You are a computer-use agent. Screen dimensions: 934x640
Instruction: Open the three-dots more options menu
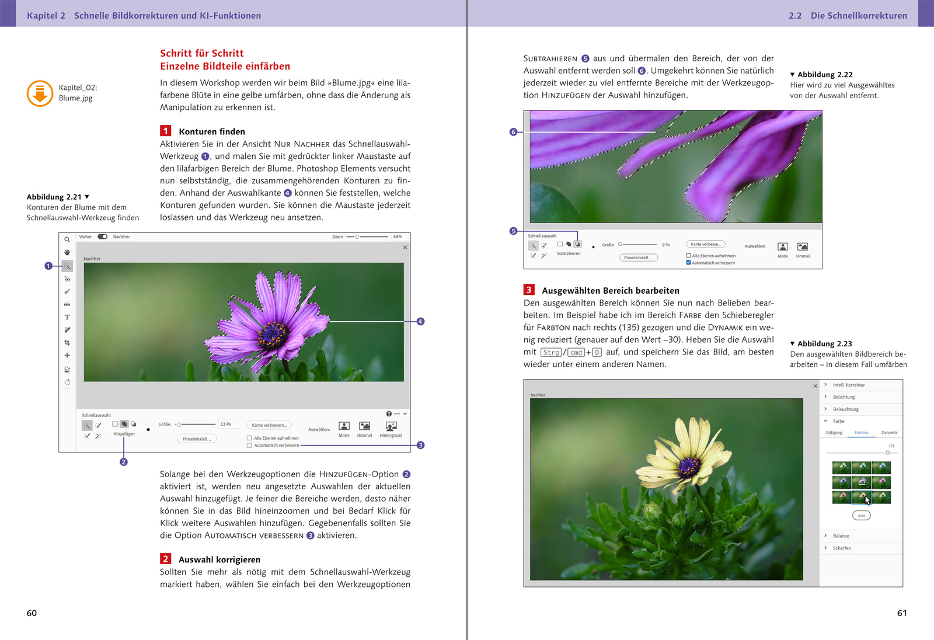[397, 414]
